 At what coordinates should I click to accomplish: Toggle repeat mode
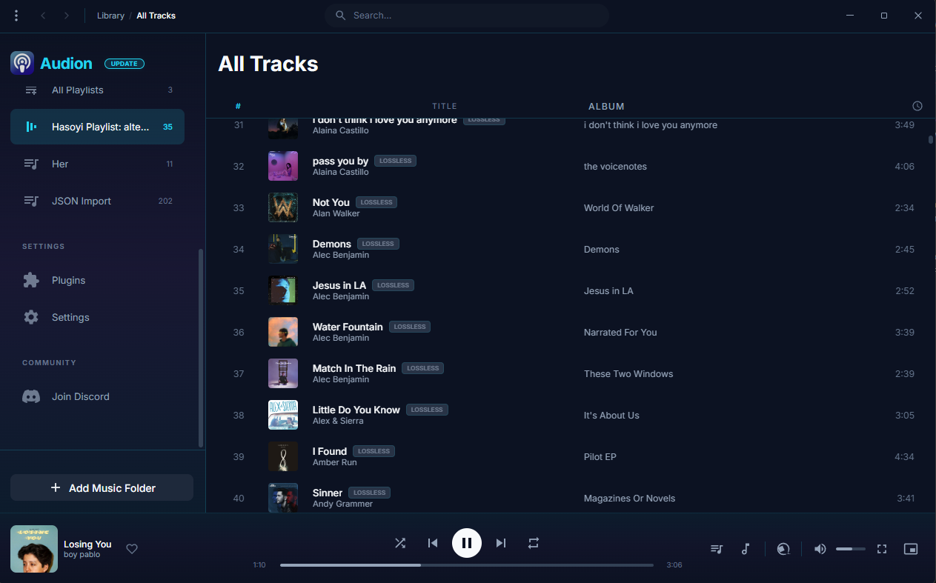[534, 543]
